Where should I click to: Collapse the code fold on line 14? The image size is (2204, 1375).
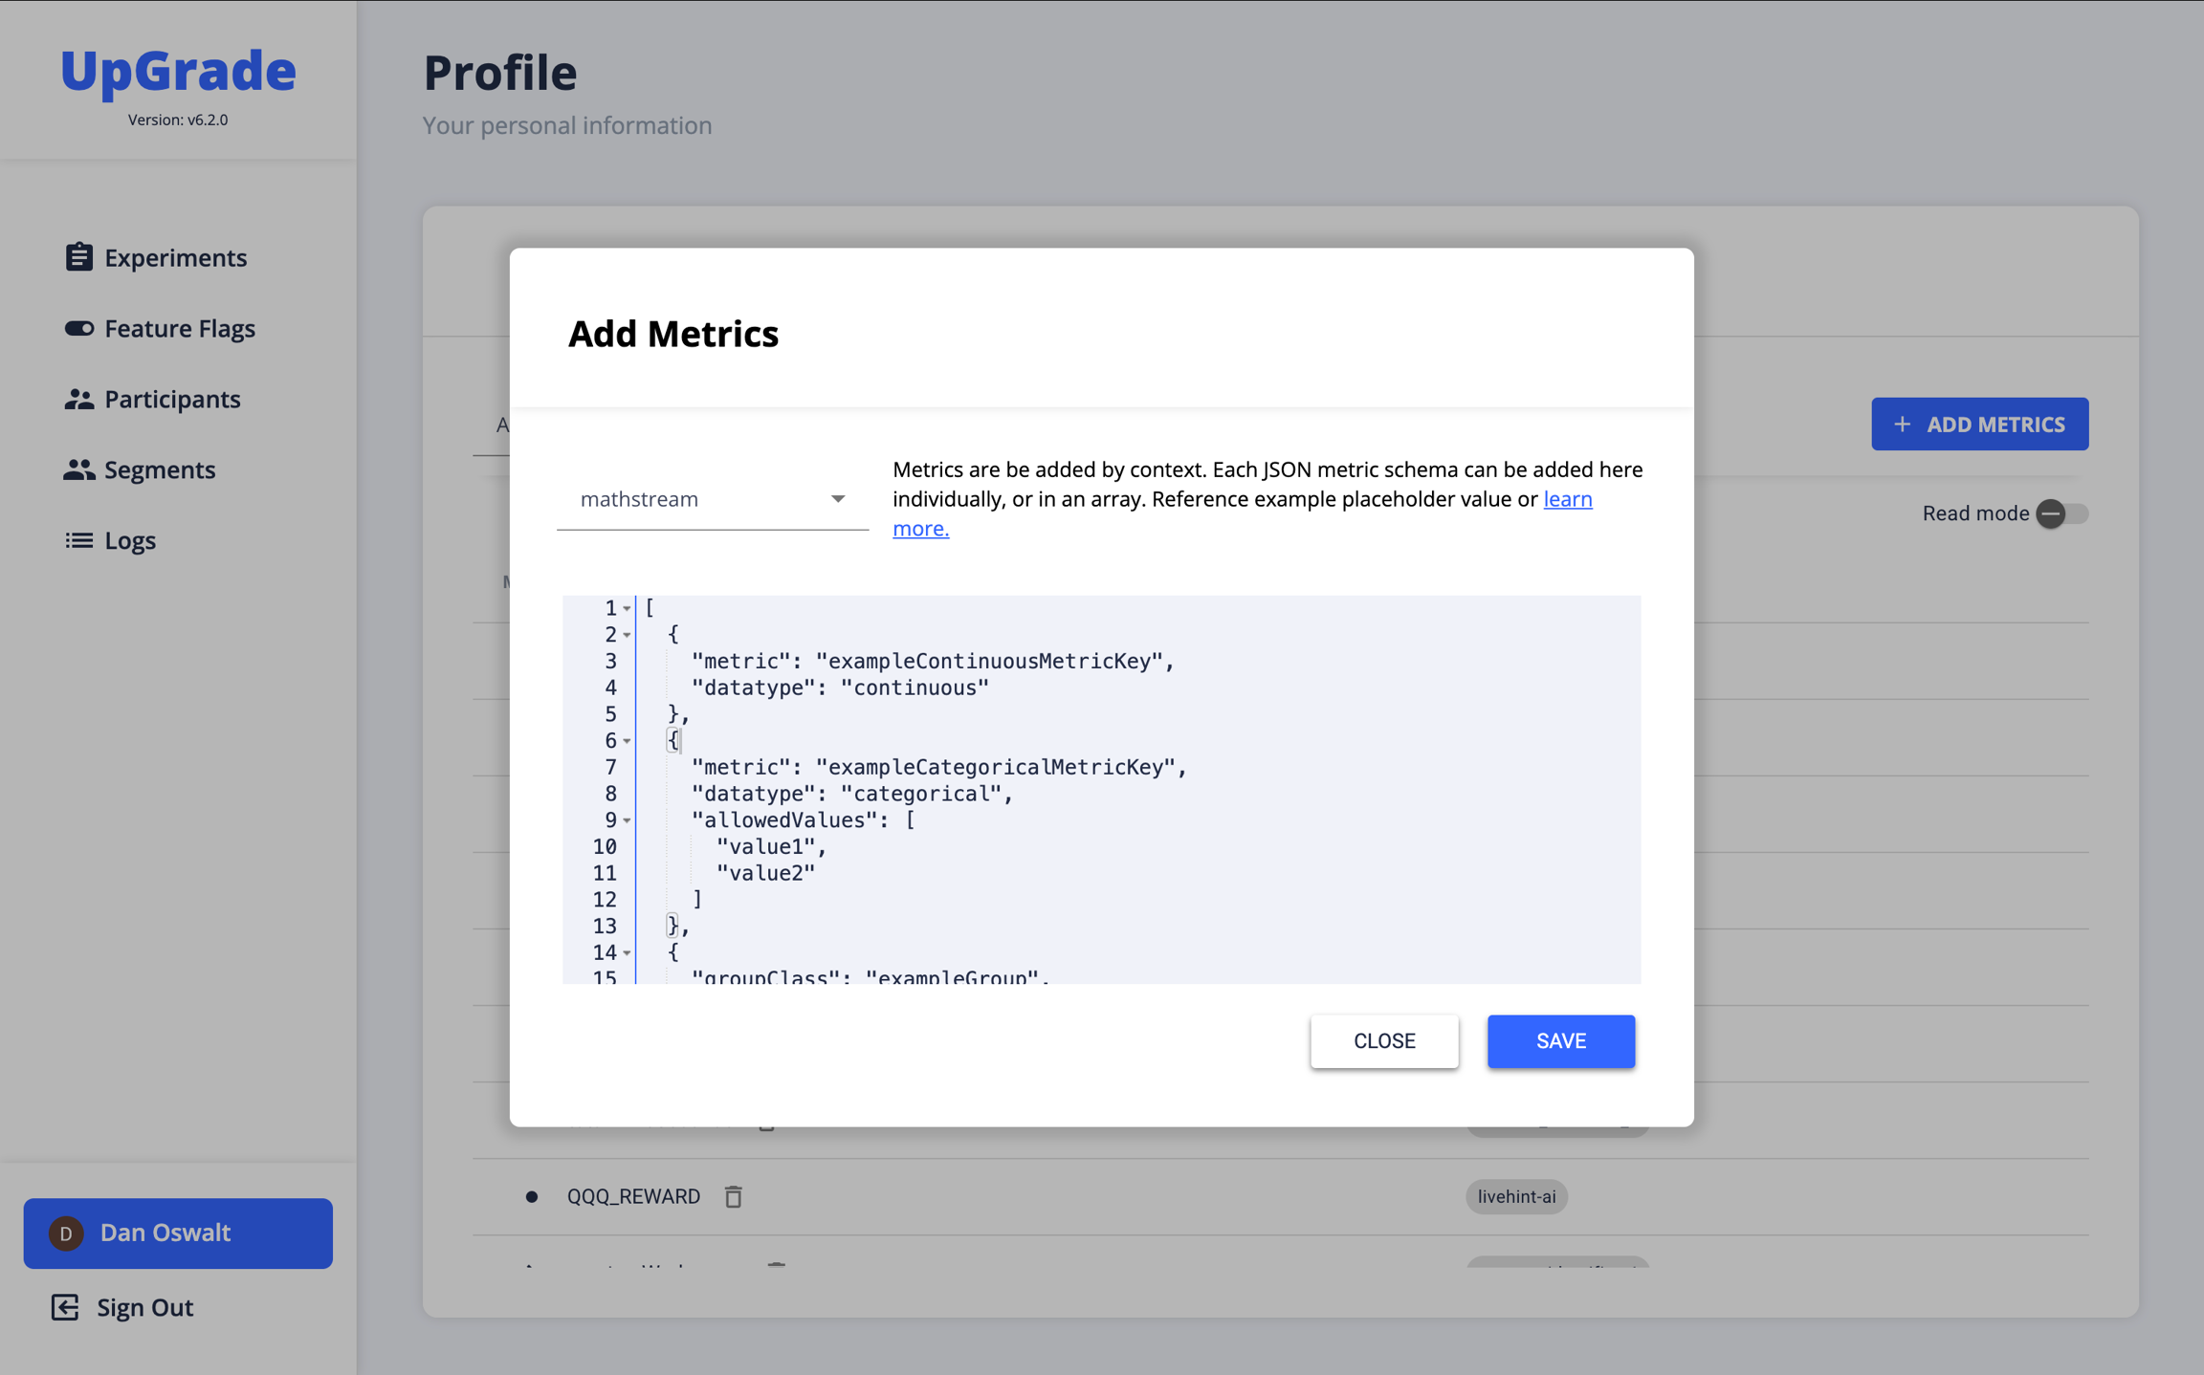pos(627,953)
